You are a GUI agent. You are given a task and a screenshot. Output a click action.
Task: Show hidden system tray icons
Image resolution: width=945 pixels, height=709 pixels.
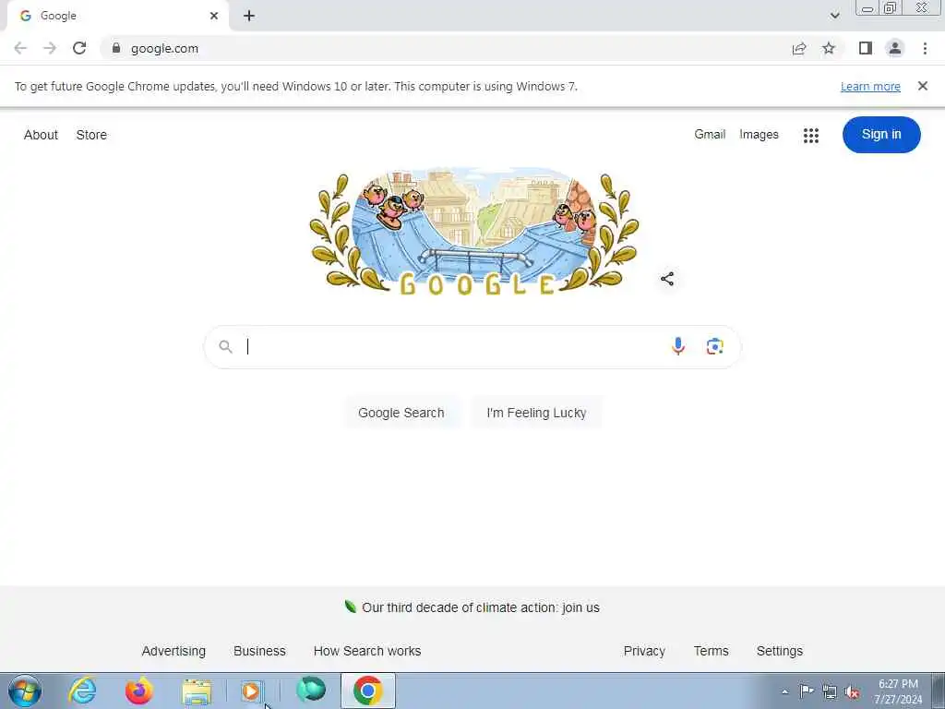coord(784,692)
